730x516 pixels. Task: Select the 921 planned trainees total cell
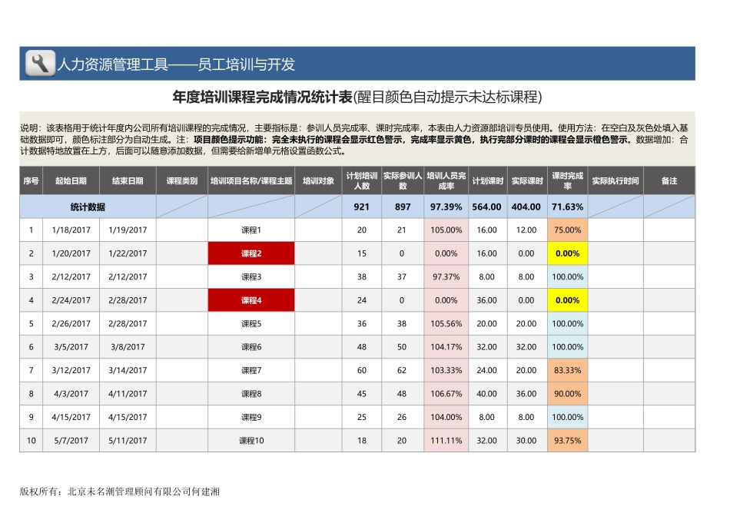pyautogui.click(x=361, y=206)
